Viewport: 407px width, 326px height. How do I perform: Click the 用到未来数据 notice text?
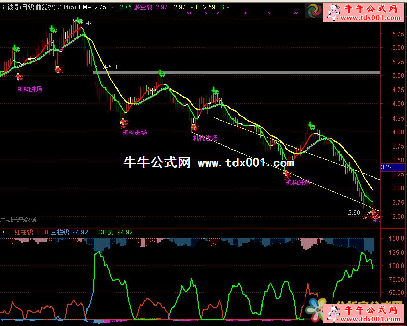tap(18, 219)
